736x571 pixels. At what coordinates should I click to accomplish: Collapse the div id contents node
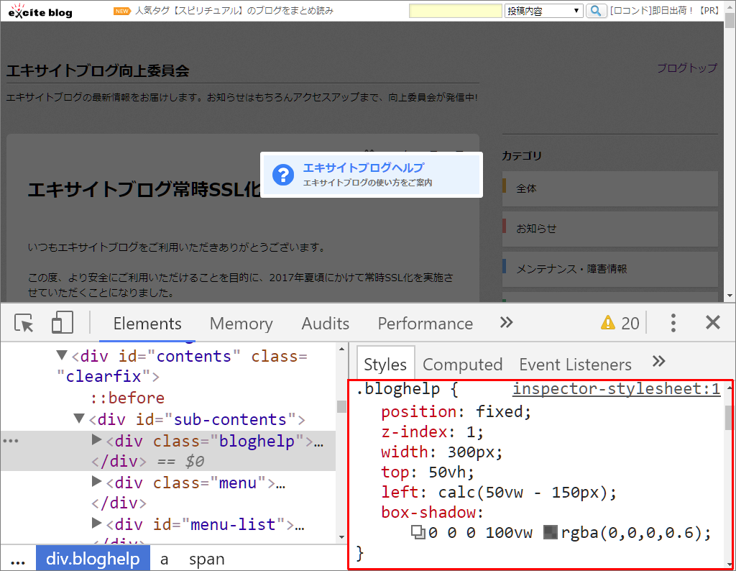(62, 355)
